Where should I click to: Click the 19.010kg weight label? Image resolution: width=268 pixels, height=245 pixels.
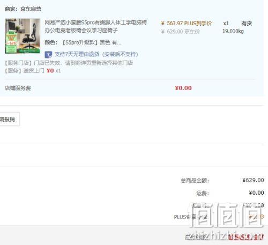[x=233, y=31]
